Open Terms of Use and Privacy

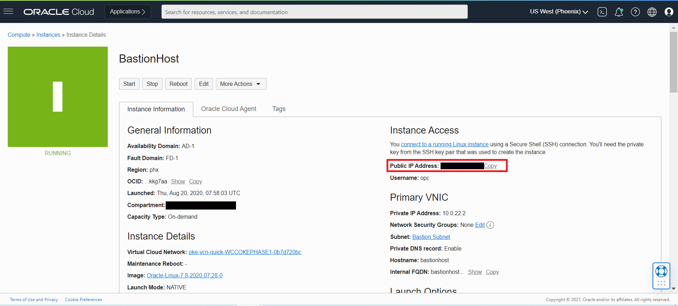(34, 300)
